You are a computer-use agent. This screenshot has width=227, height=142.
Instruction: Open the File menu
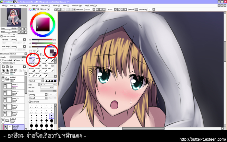[x=5, y=6]
